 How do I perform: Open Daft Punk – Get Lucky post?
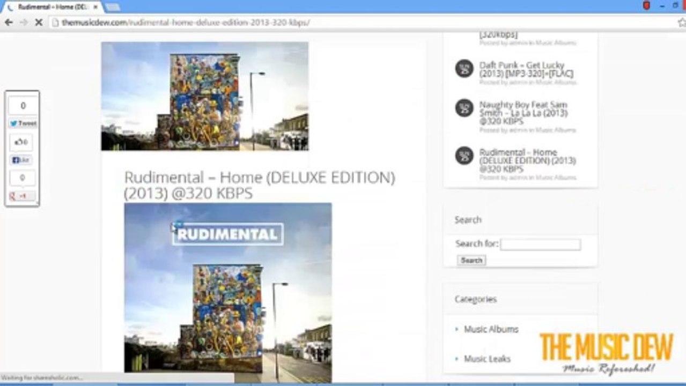(526, 69)
